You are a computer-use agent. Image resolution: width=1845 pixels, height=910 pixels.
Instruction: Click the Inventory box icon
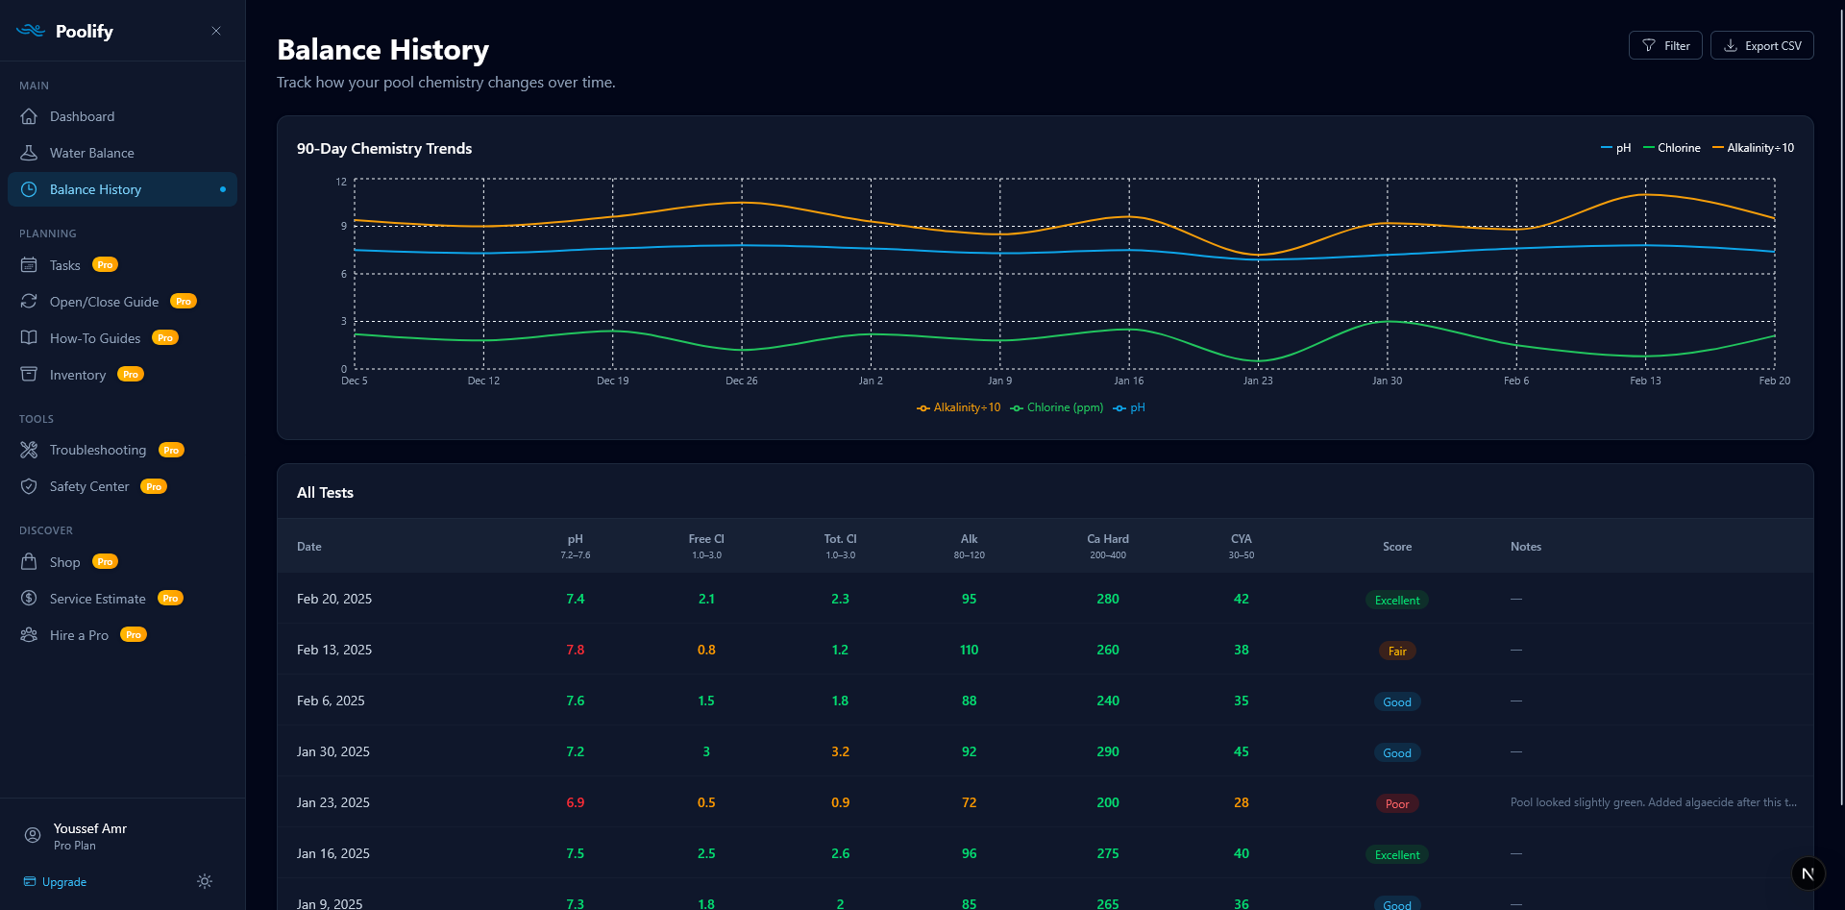coord(29,375)
